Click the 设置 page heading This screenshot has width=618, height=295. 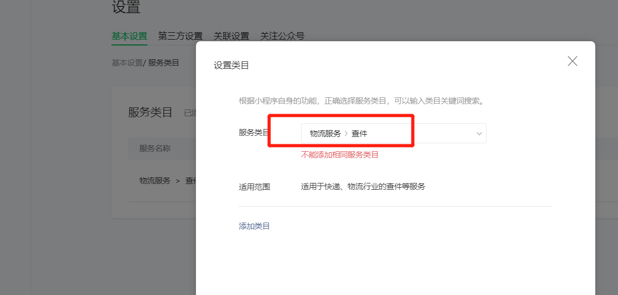pos(126,7)
